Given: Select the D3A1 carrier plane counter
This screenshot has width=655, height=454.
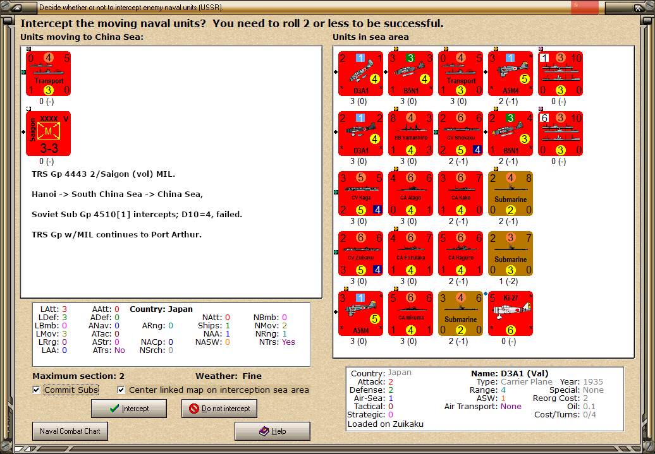Looking at the screenshot, I should pyautogui.click(x=361, y=73).
